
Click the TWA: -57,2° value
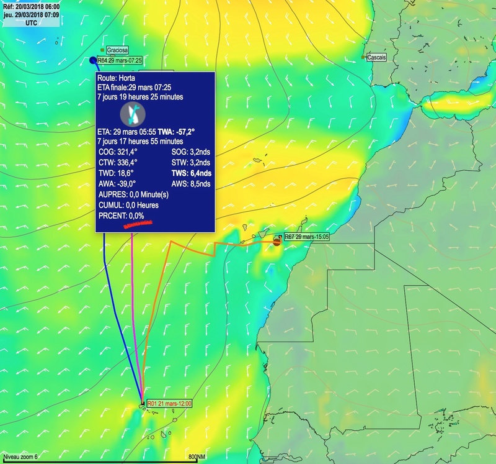[176, 132]
